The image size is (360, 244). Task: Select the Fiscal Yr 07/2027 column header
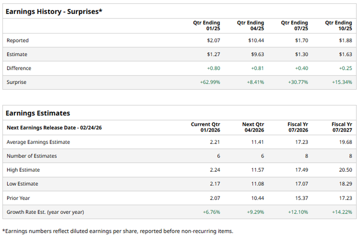click(x=342, y=127)
